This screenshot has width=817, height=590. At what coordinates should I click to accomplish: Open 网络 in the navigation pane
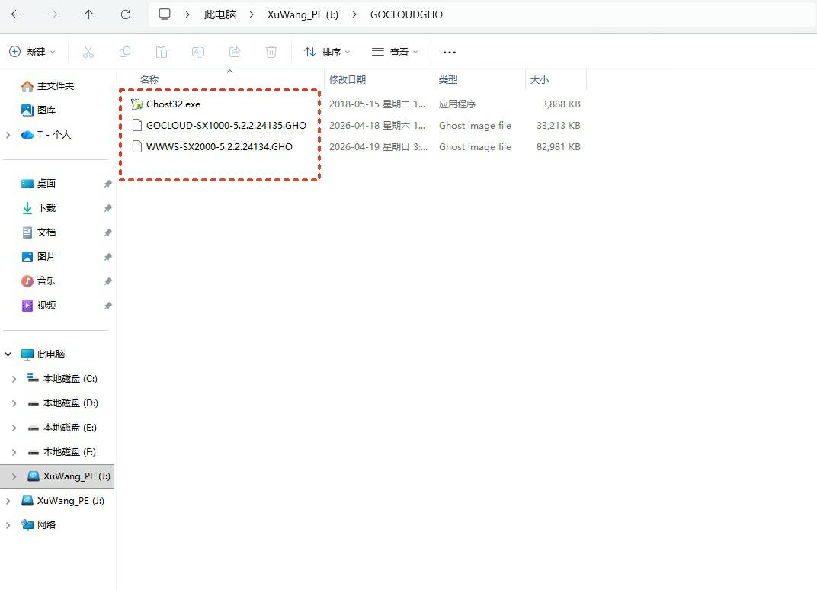point(46,525)
